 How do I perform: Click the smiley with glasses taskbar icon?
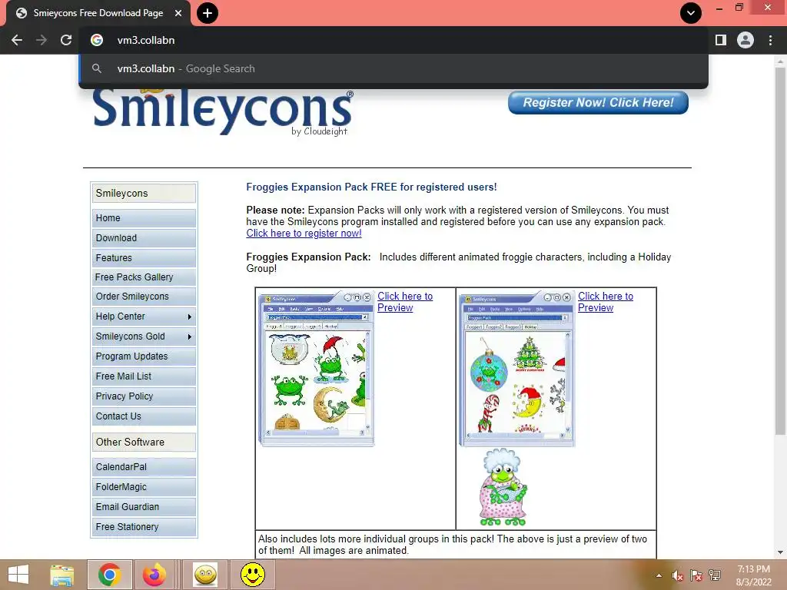[x=206, y=575]
